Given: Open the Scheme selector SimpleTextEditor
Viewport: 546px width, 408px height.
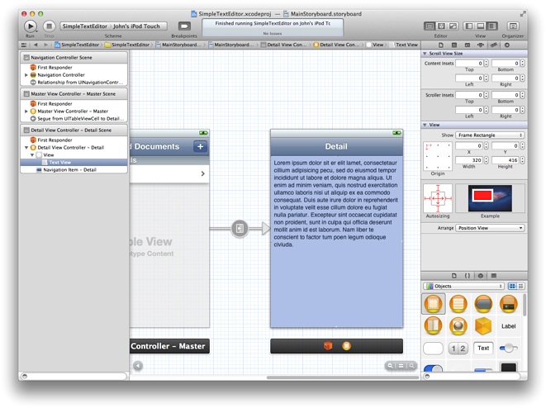Looking at the screenshot, I should tap(83, 26).
